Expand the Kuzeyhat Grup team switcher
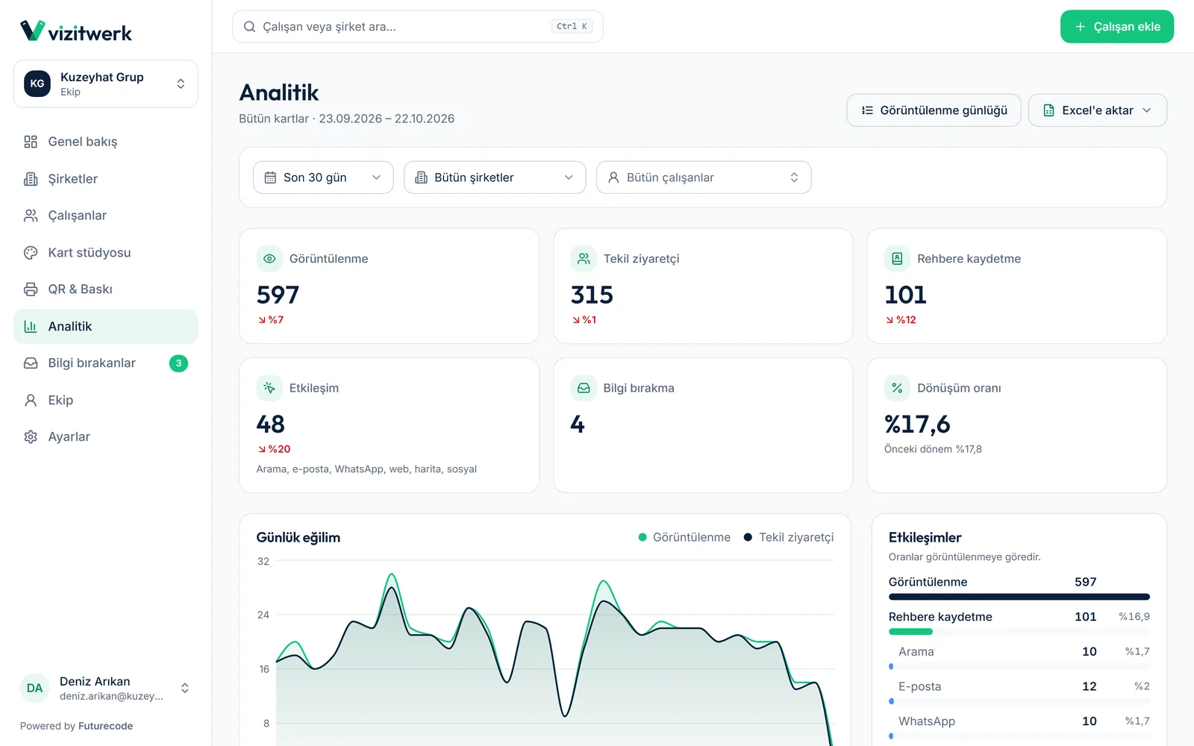This screenshot has height=746, width=1194. tap(105, 84)
